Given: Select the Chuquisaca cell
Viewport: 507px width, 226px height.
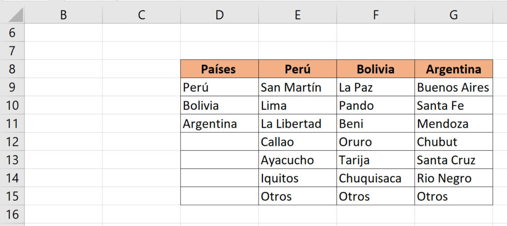Looking at the screenshot, I should 376,178.
